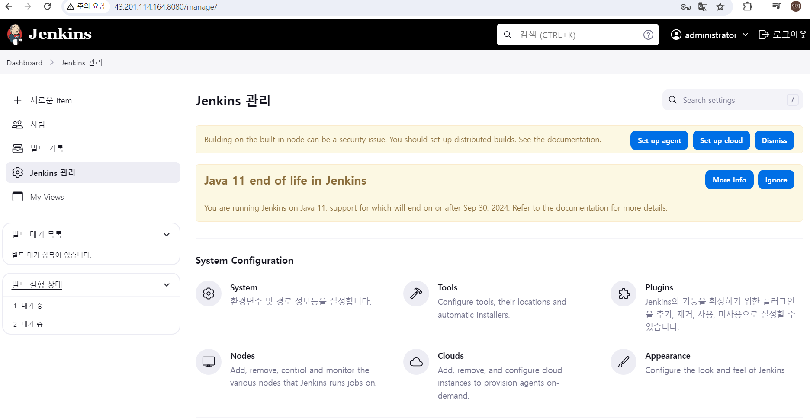Image resolution: width=810 pixels, height=418 pixels.
Task: Open the Appearance title link
Action: 668,356
